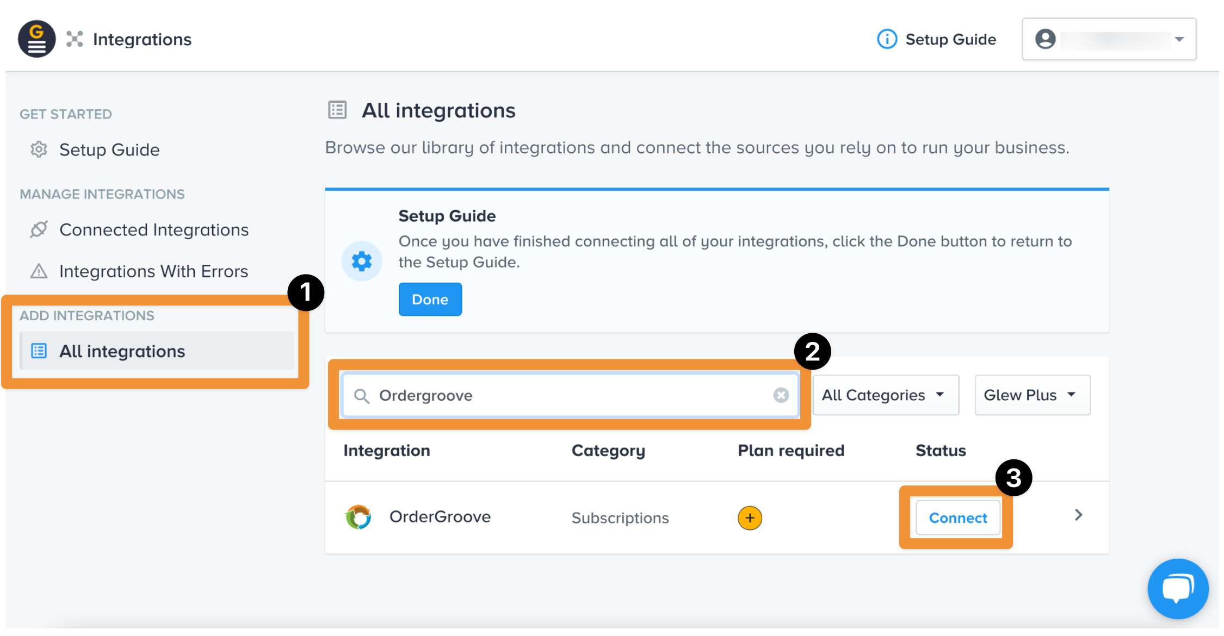The image size is (1224, 636).
Task: Click the All integrations page heading
Action: [438, 110]
